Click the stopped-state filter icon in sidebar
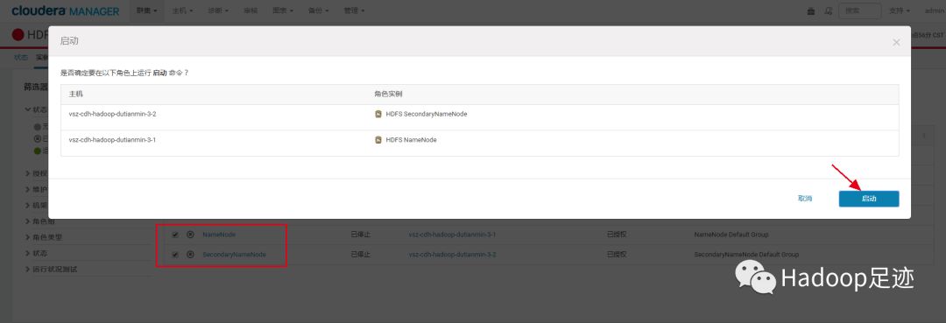 [38, 138]
